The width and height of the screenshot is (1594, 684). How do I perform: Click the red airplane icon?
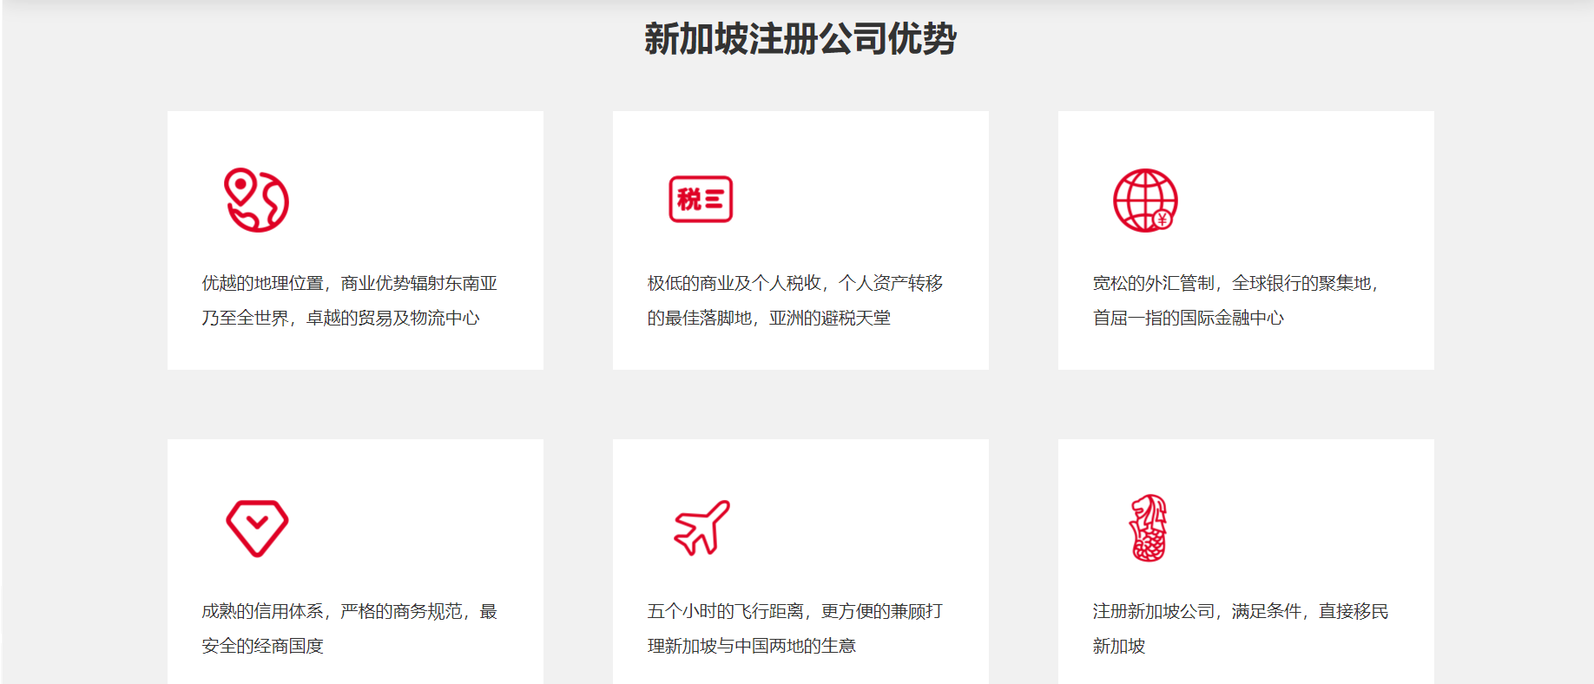click(701, 528)
